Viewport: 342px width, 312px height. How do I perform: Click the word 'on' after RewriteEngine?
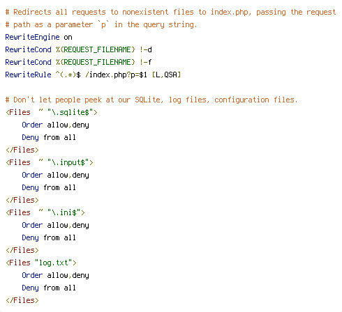click(68, 37)
